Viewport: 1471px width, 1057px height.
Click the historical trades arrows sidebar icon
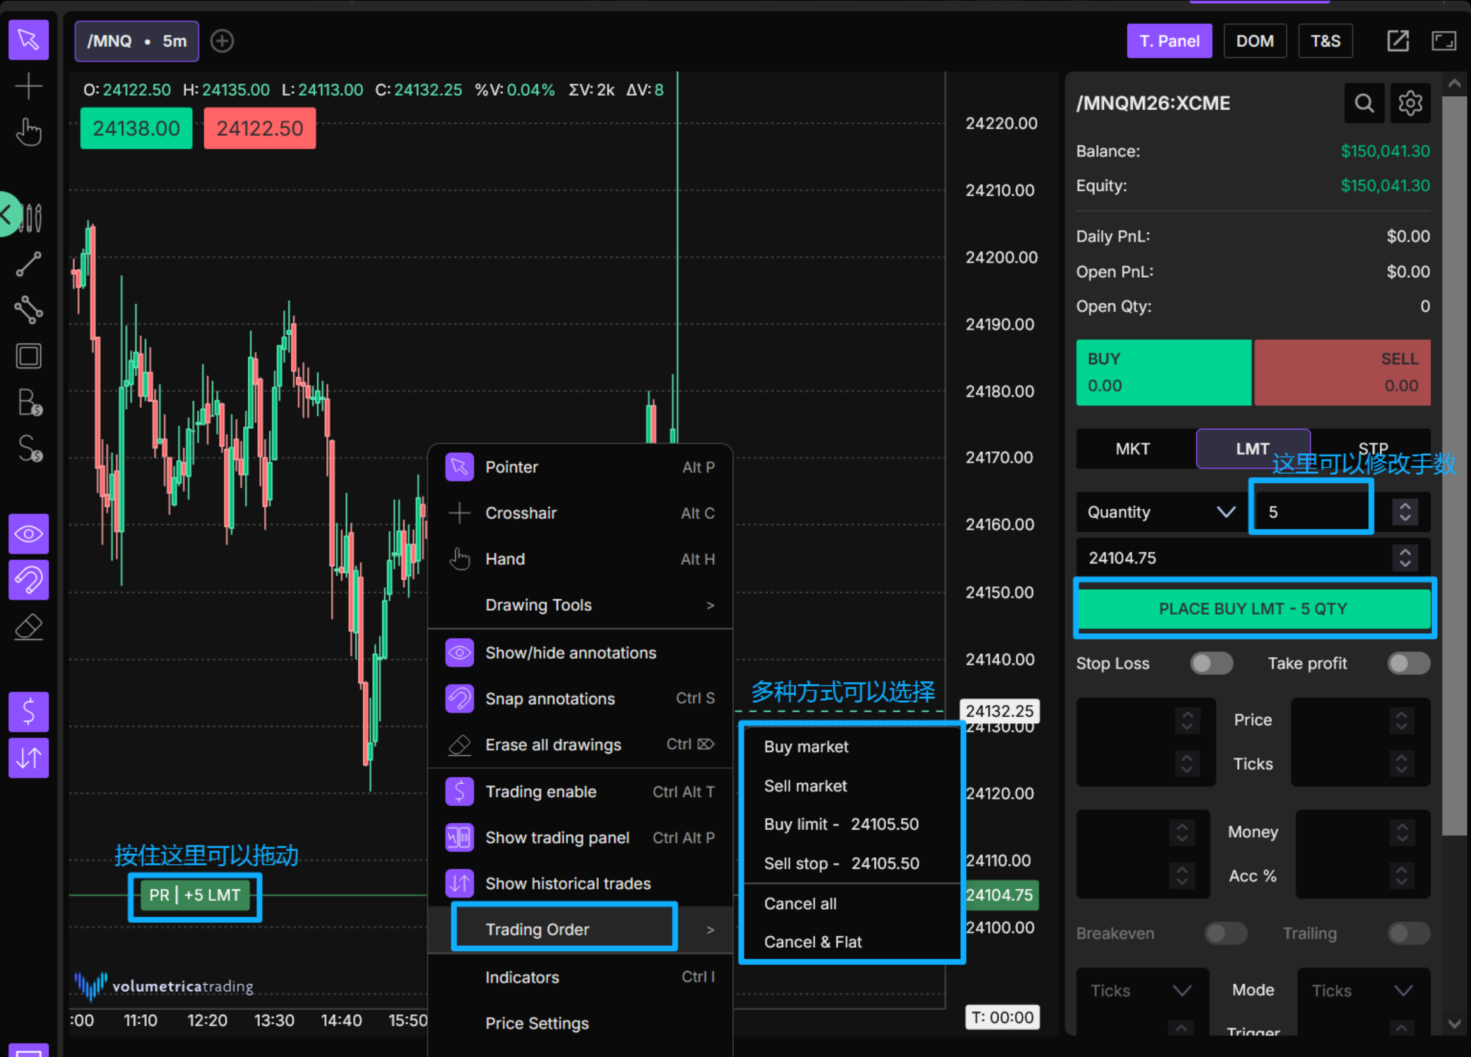(x=29, y=758)
